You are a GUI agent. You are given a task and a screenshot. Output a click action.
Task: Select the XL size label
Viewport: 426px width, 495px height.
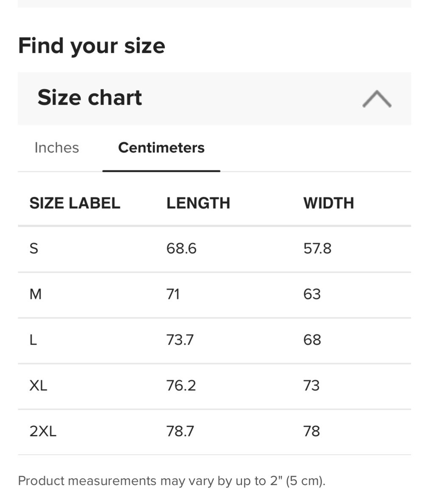[38, 386]
